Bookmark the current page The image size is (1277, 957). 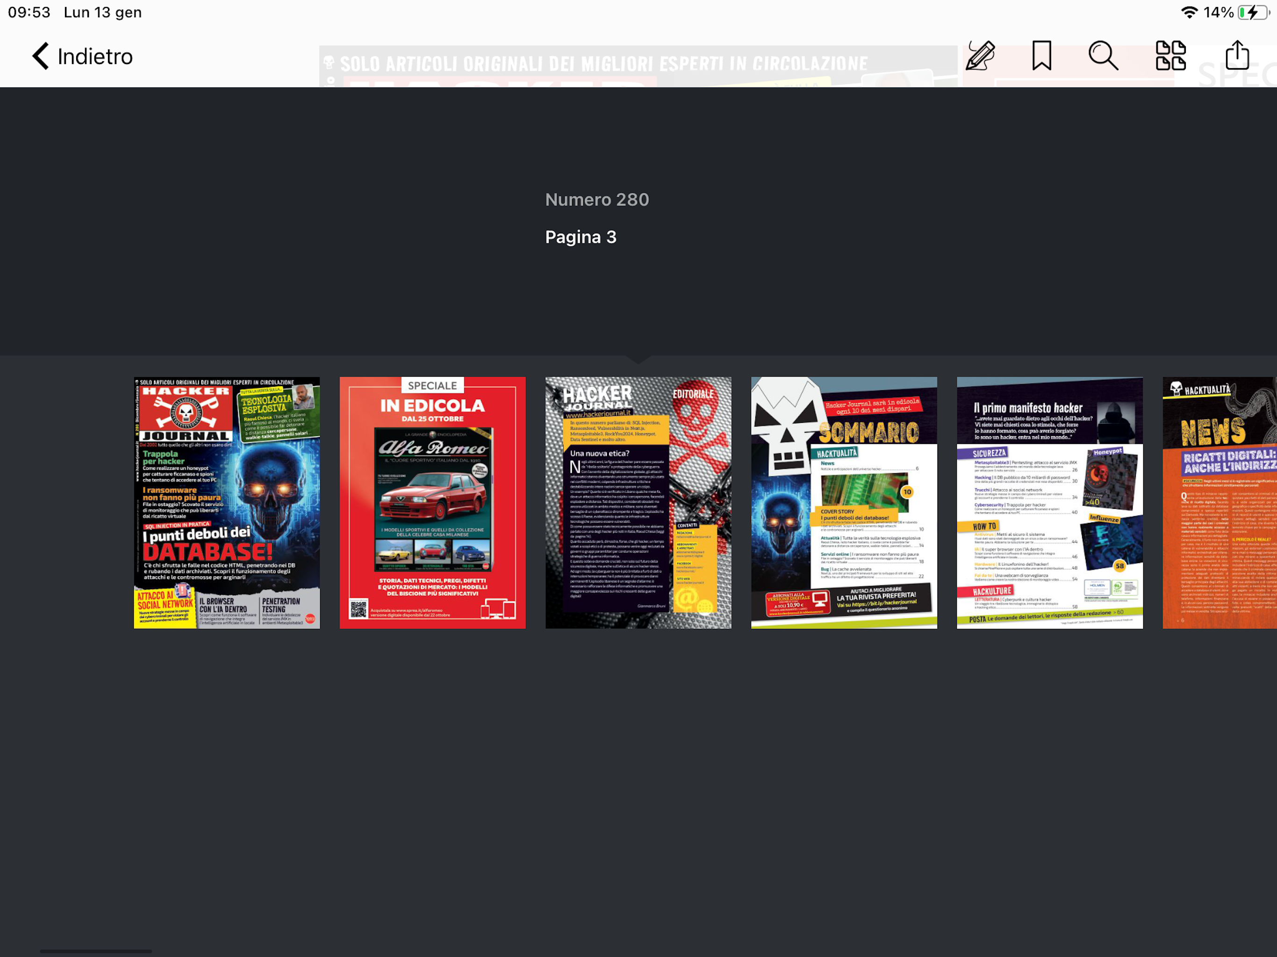(1041, 56)
